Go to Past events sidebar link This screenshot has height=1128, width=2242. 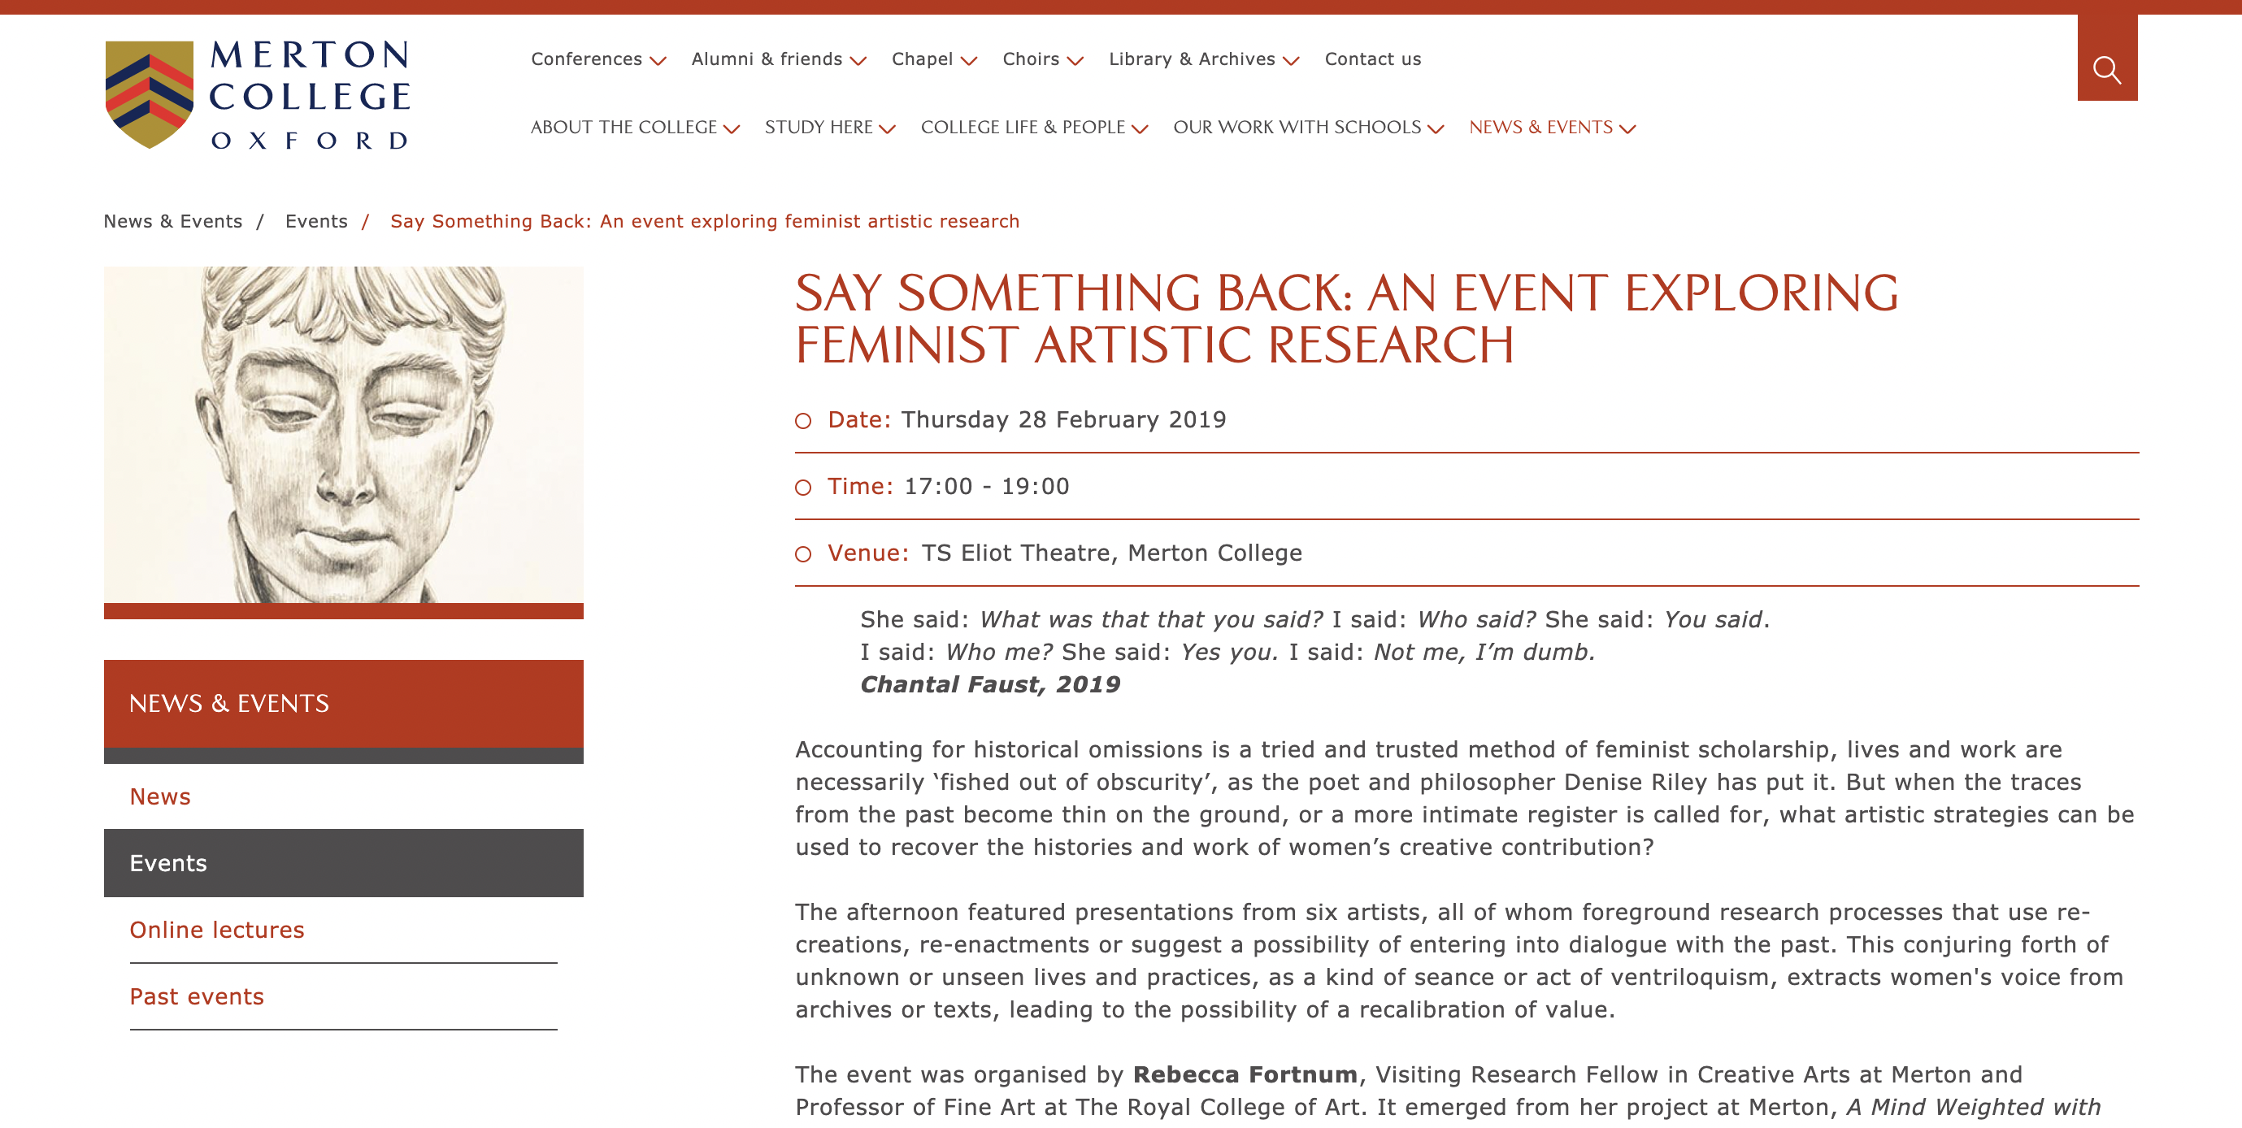[197, 996]
